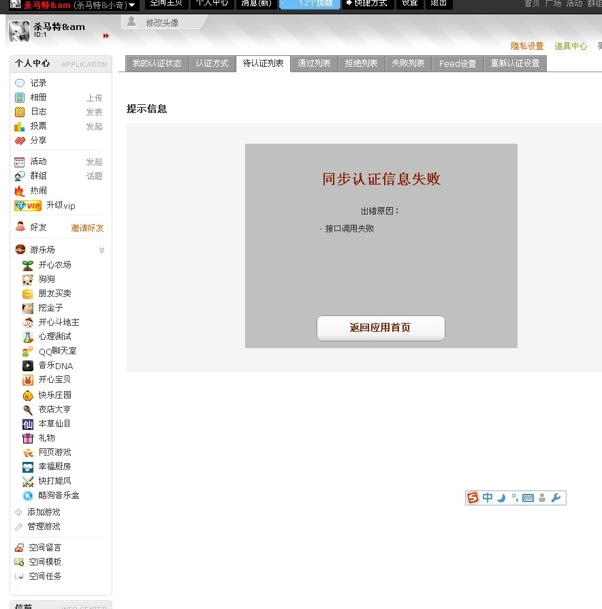Click 添加游戏 in the sidebar
Screen dimensions: 602x609
[44, 512]
